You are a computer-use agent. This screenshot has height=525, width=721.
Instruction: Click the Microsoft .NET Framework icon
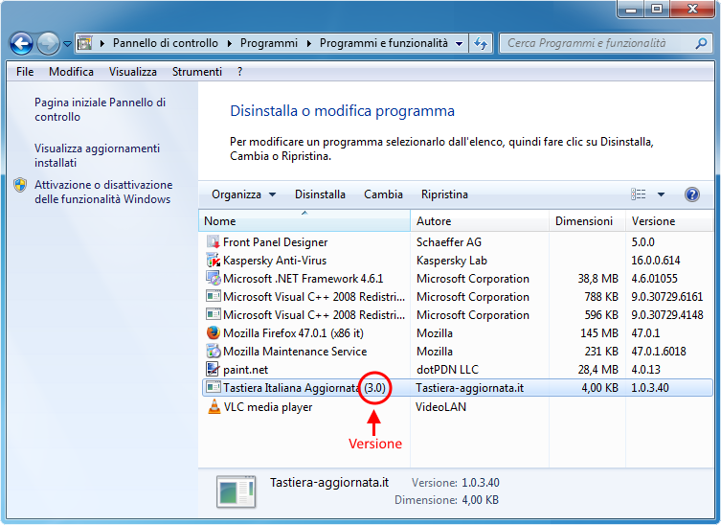click(x=213, y=279)
